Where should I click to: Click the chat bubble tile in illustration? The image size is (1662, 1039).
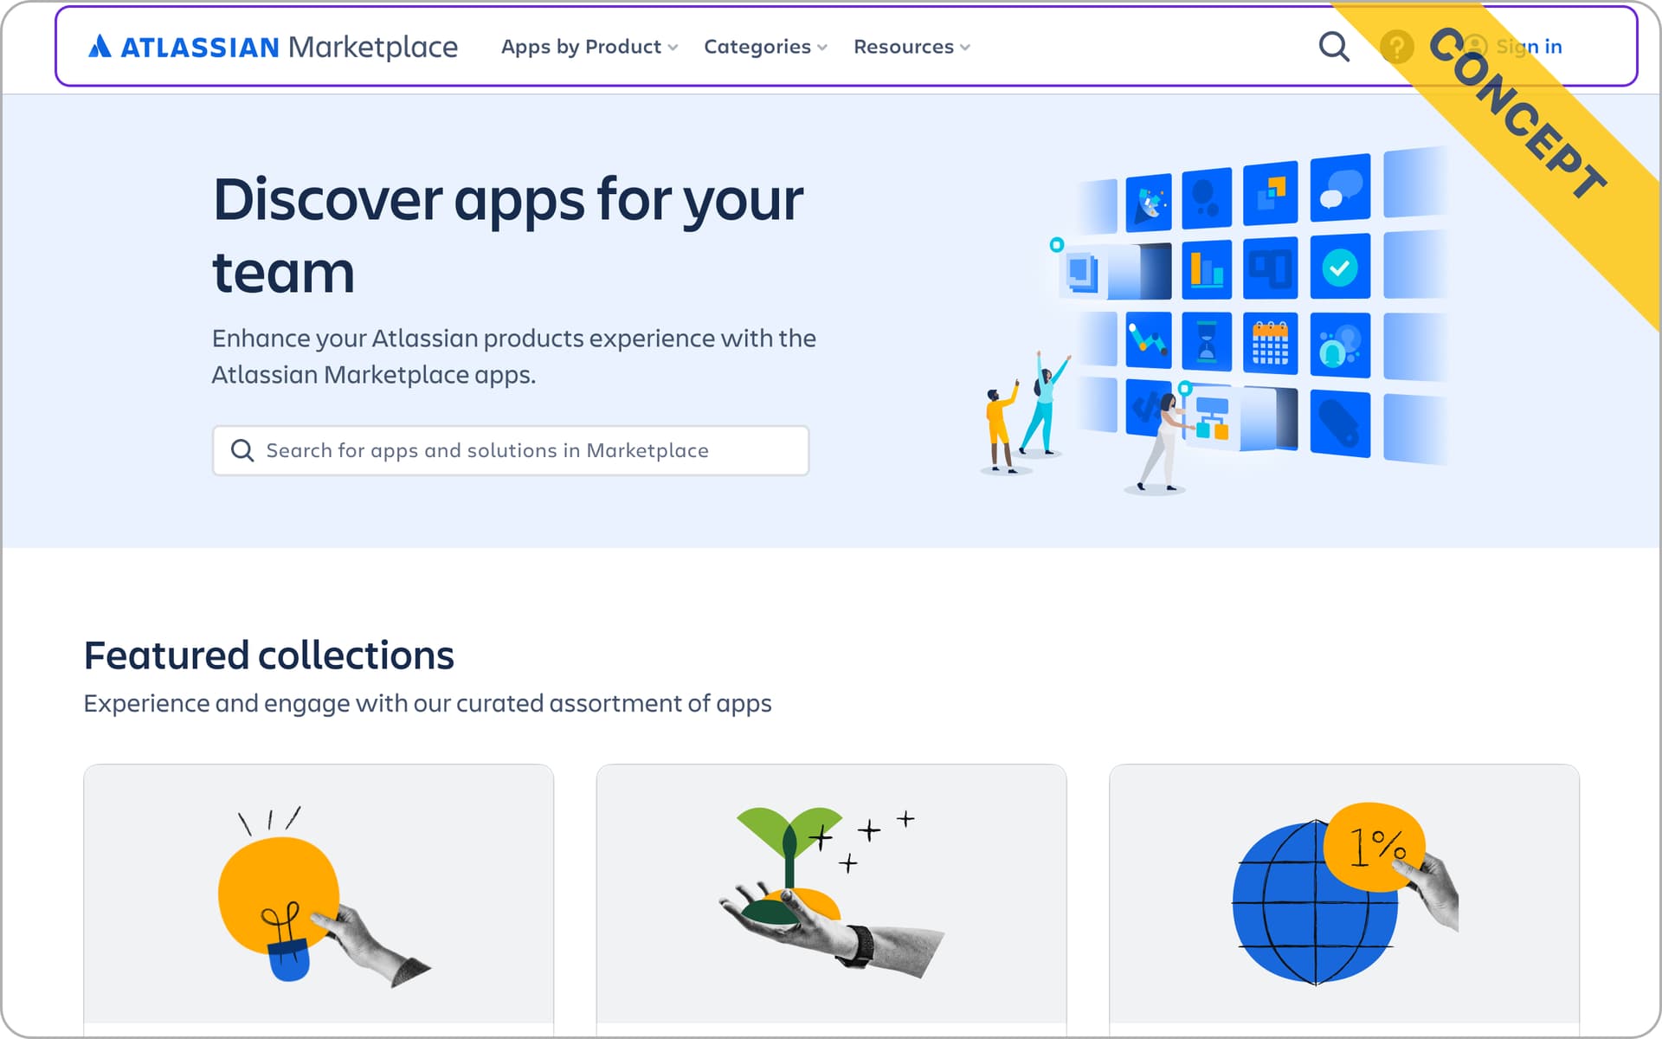pyautogui.click(x=1339, y=189)
